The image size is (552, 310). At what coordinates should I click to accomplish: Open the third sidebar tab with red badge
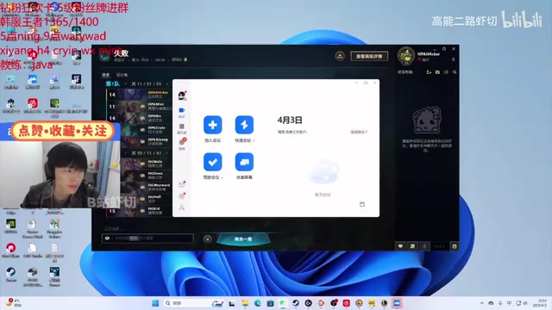point(182,144)
